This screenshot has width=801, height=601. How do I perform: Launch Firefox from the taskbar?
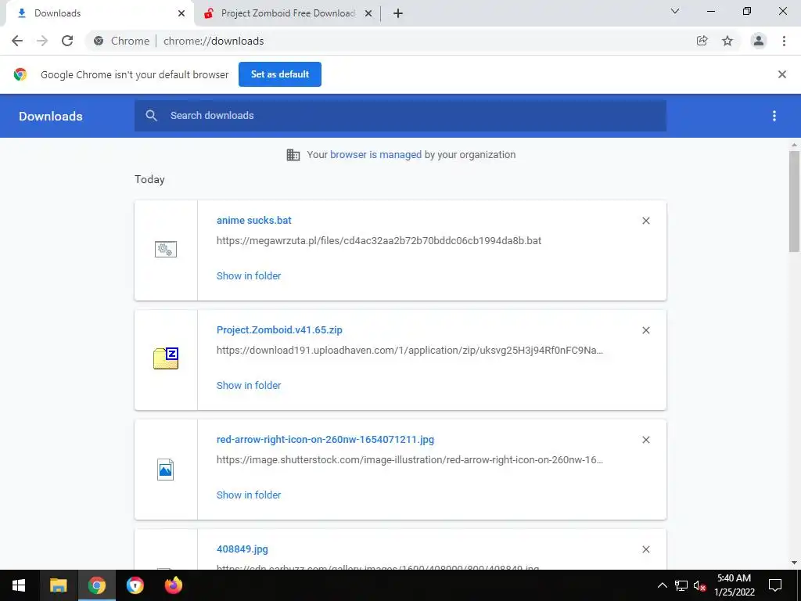click(x=173, y=585)
